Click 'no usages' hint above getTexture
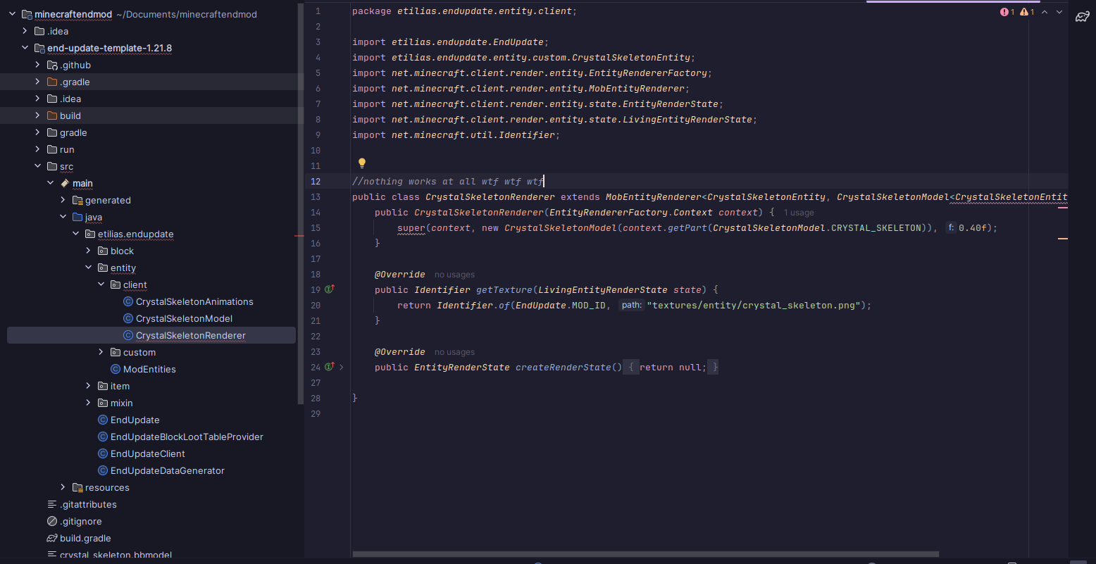Viewport: 1096px width, 564px height. click(x=454, y=275)
